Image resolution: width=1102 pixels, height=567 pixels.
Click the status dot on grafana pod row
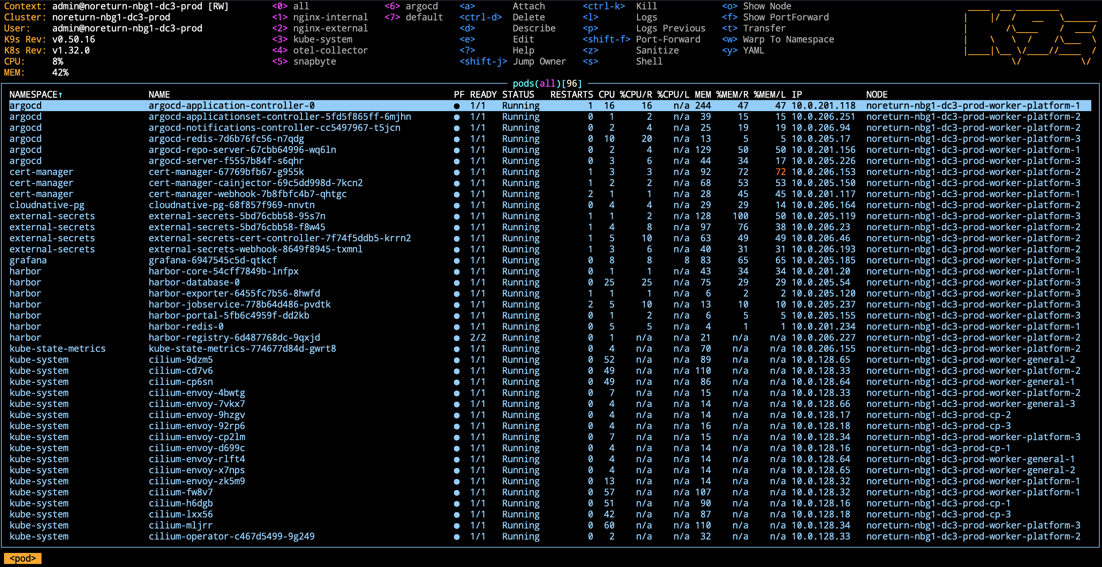[457, 260]
